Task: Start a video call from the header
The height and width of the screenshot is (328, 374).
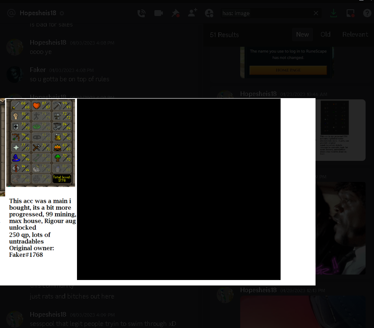Action: coord(159,13)
